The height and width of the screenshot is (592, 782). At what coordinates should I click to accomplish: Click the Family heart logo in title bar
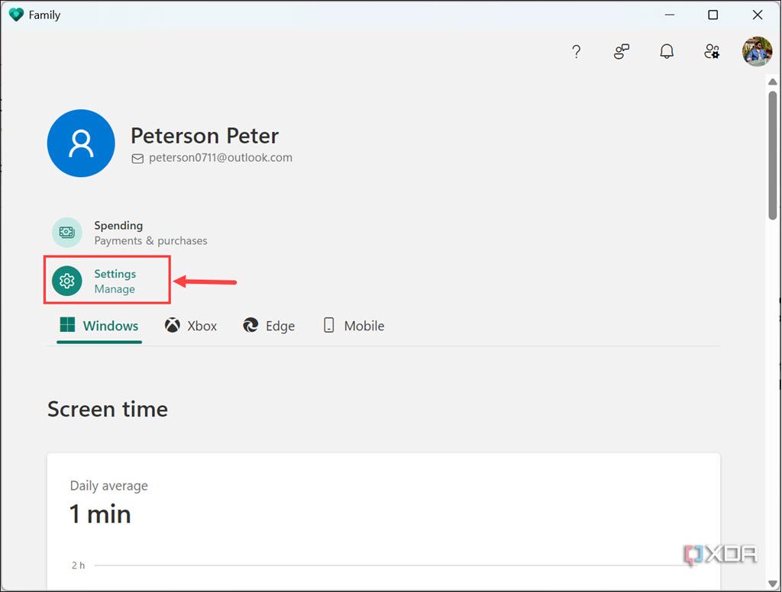[15, 14]
